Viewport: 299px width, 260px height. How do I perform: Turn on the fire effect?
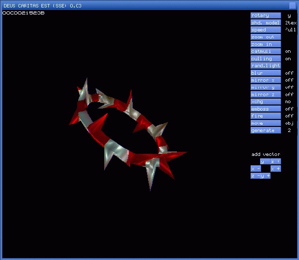pyautogui.click(x=266, y=116)
